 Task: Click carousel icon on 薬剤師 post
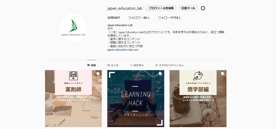(98, 74)
